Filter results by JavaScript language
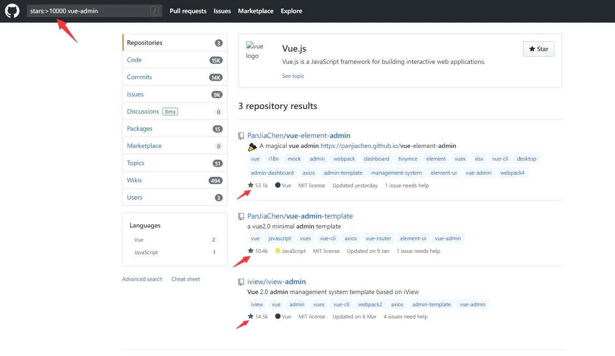615x356 pixels. [x=146, y=252]
